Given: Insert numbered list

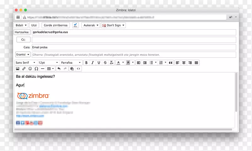Looking at the screenshot, I should click(x=161, y=63).
